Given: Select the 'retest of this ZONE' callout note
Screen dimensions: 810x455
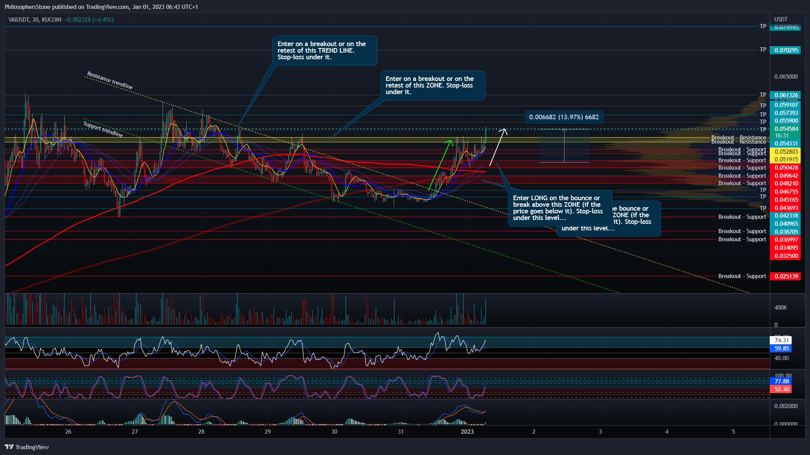Looking at the screenshot, I should click(x=432, y=86).
